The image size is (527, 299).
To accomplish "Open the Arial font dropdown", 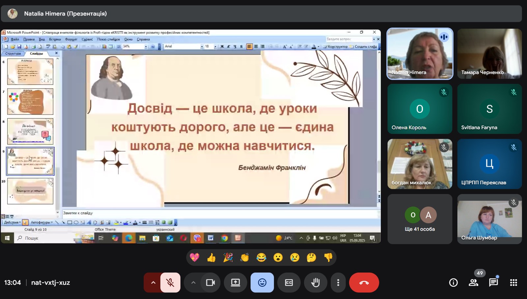I will (x=202, y=47).
